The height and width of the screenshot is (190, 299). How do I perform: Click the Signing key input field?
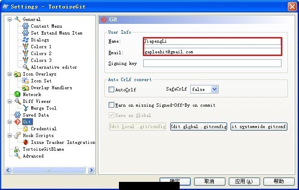[212, 63]
